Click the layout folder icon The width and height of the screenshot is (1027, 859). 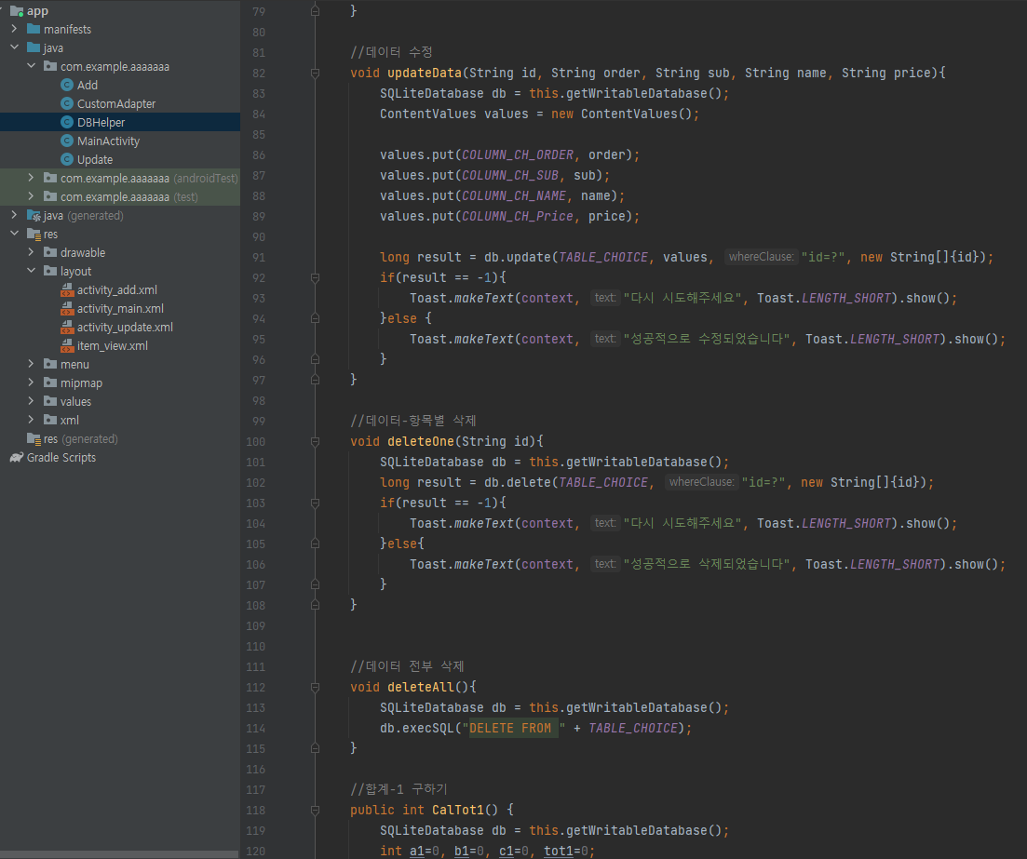[50, 271]
